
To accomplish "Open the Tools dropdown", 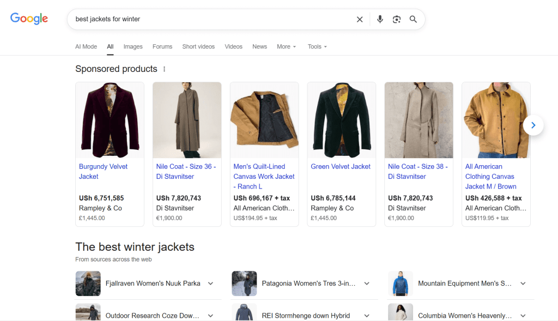I will coord(317,47).
